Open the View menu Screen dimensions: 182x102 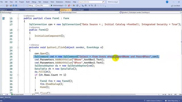11,2
